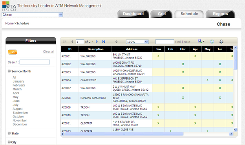The width and height of the screenshot is (245, 145).
Task: Click the Find text input box
Action: click(x=165, y=42)
